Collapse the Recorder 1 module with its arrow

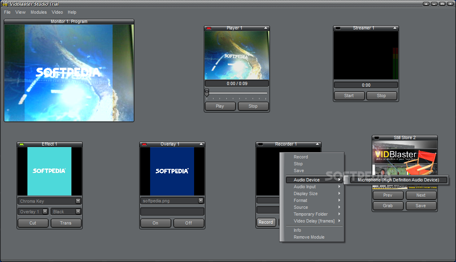click(317, 144)
